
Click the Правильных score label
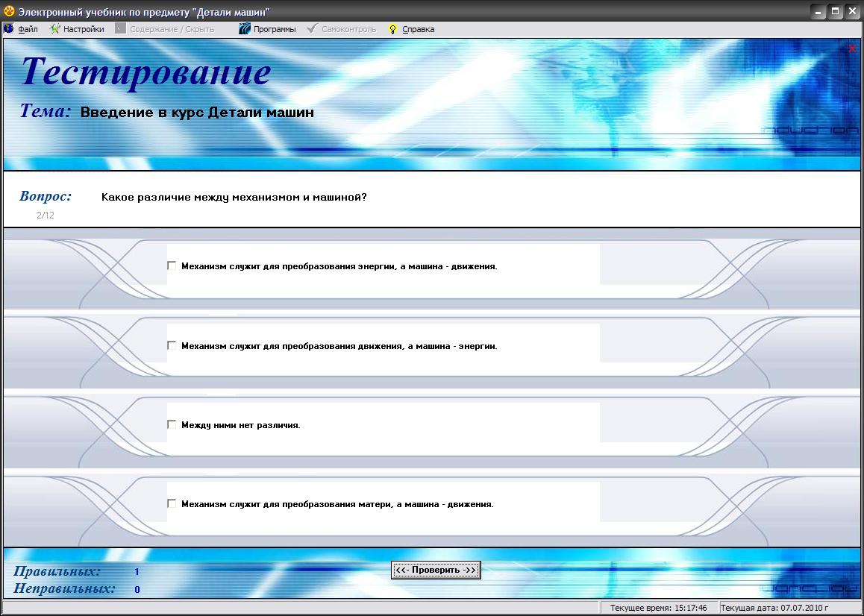tap(57, 571)
